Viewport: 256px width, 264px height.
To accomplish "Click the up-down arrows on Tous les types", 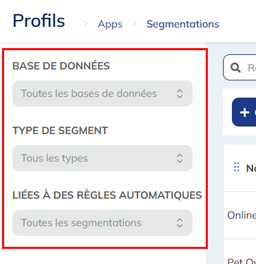I will (x=180, y=158).
